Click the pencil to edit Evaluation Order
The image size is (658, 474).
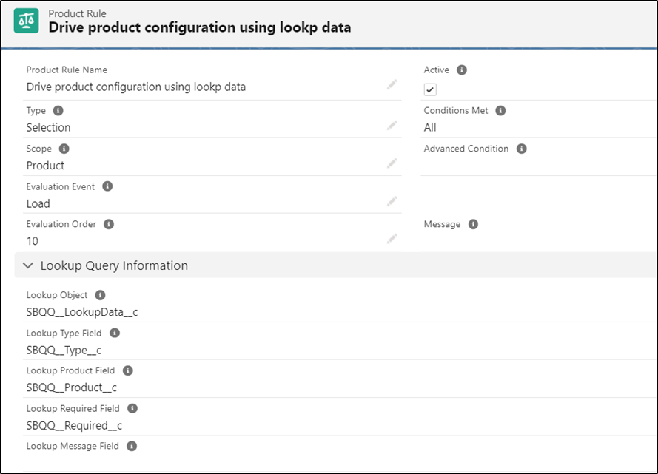392,240
